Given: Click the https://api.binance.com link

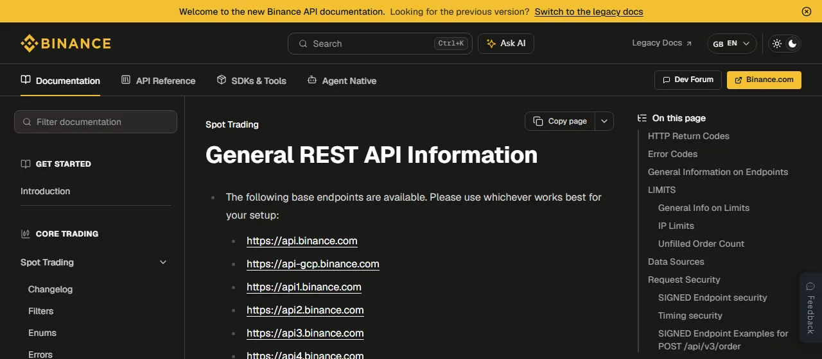Looking at the screenshot, I should [x=302, y=241].
